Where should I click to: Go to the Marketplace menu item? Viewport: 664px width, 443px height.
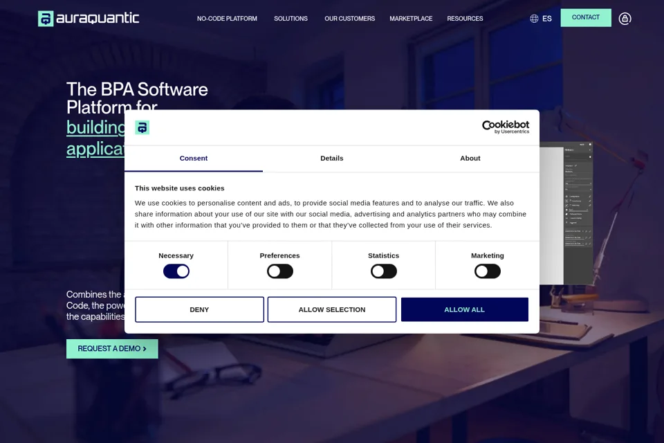[411, 19]
